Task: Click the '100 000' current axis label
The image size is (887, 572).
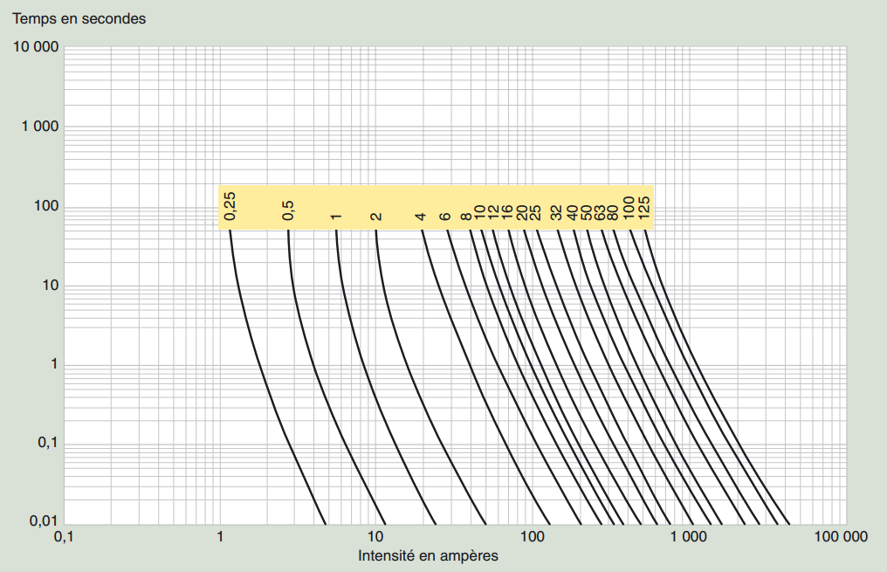Action: [x=841, y=537]
